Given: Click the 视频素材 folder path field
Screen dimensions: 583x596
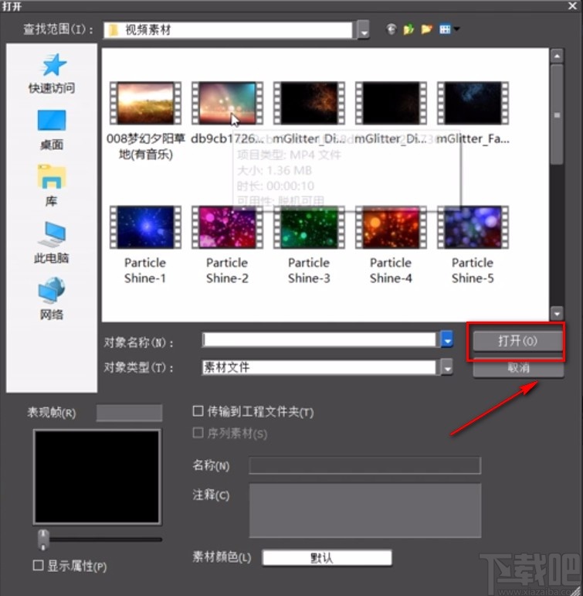Looking at the screenshot, I should pos(228,30).
